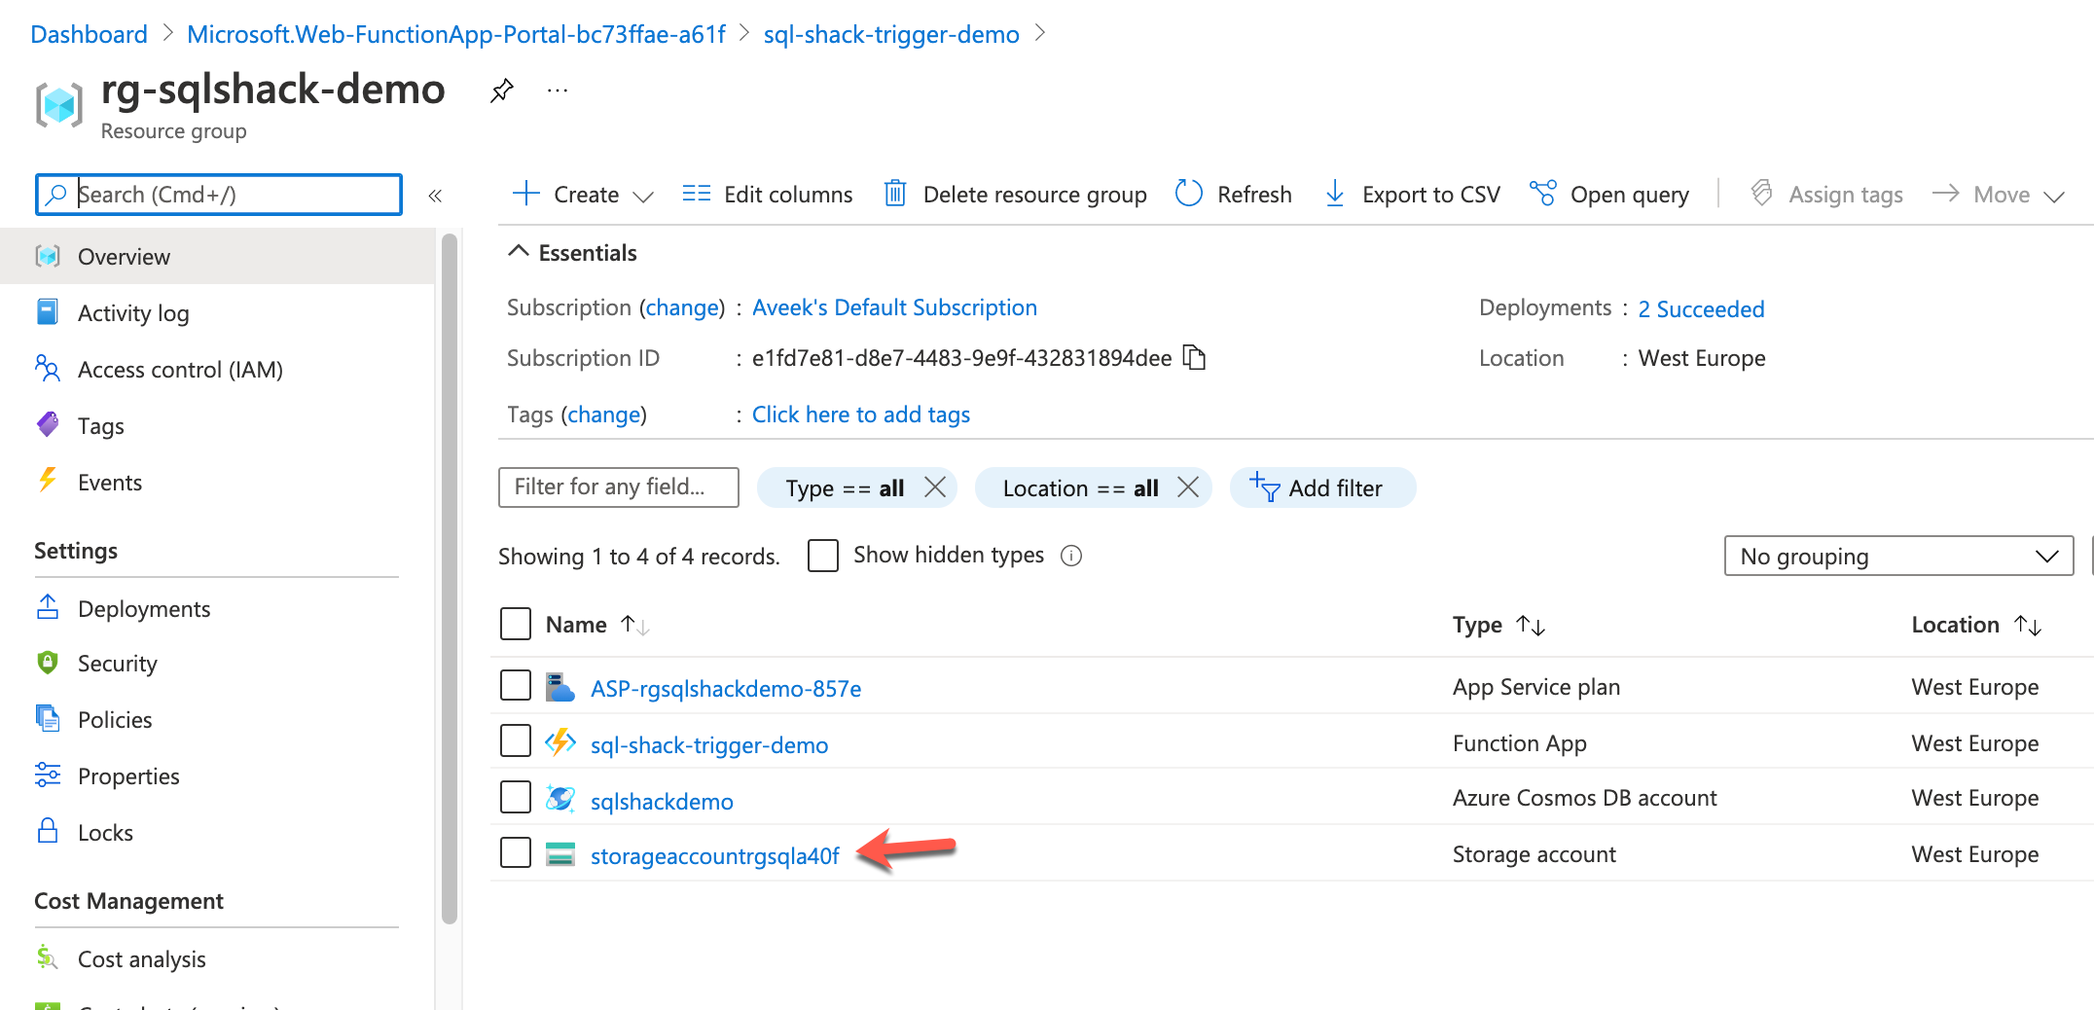Select the sqlshackdemo row checkbox

click(x=516, y=797)
